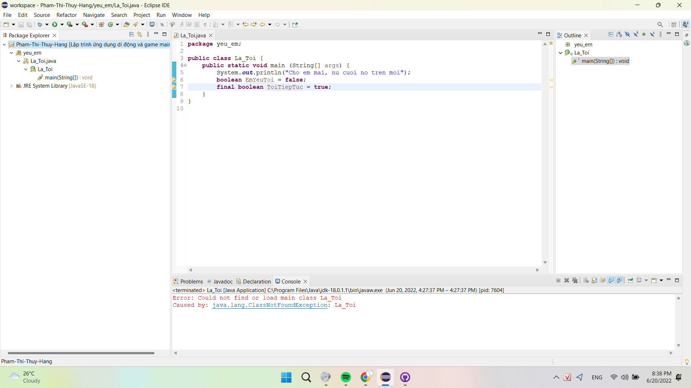The image size is (691, 388).
Task: Clear the Console output
Action: coord(586,281)
